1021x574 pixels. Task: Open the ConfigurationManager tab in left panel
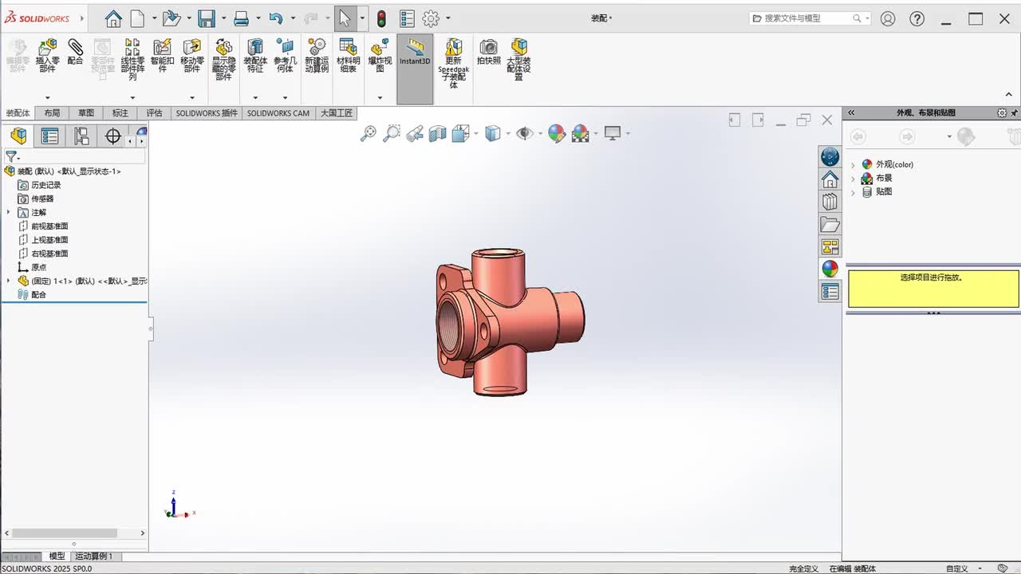(81, 136)
